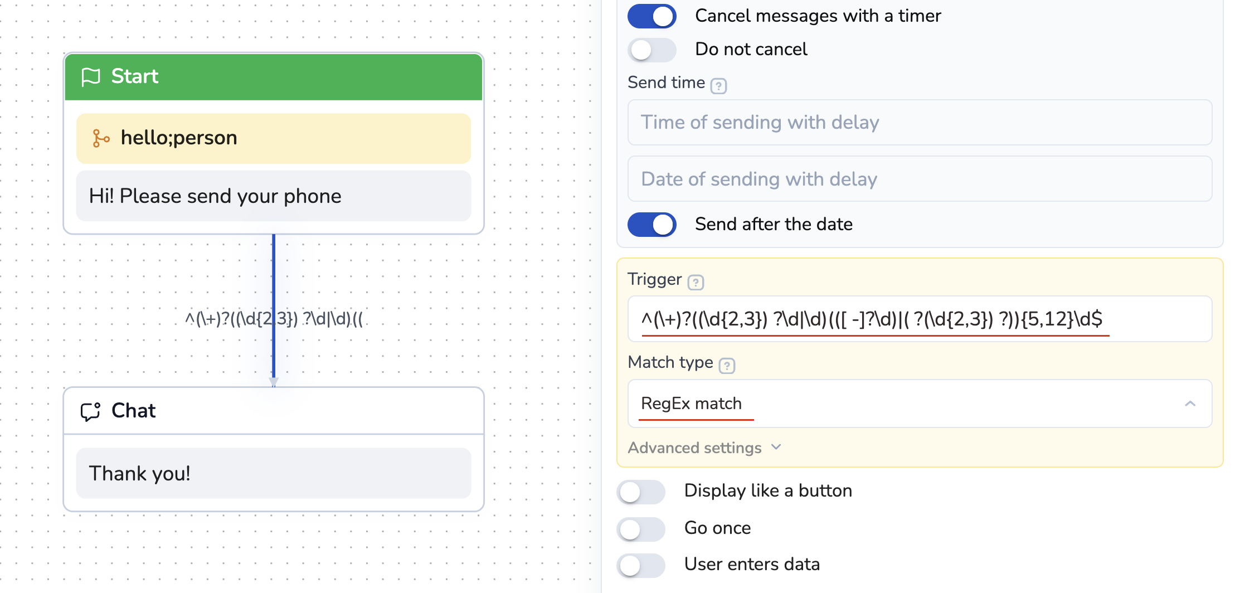
Task: Open the Match type help icon
Action: tap(727, 366)
